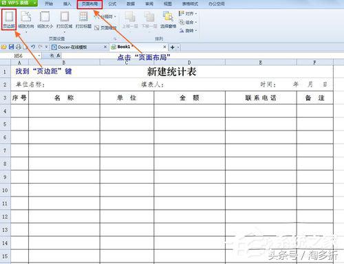The image size is (344, 264).
Task: Switch to the 办公空间 ribbon tab
Action: pos(217,3)
